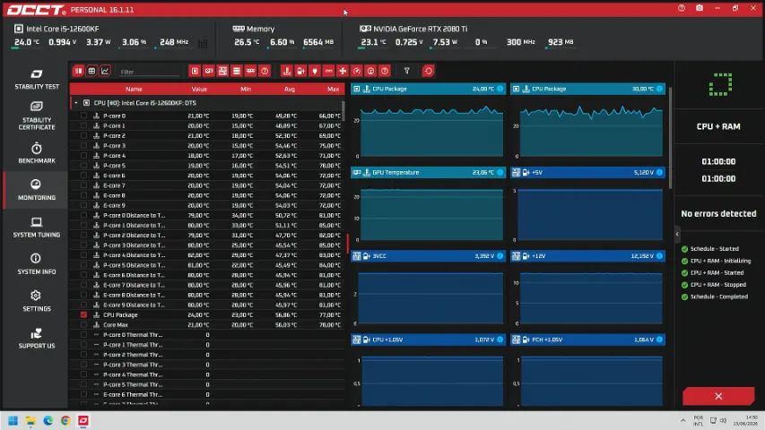Open File Explorer from the taskbar
The image size is (765, 430).
(x=30, y=421)
